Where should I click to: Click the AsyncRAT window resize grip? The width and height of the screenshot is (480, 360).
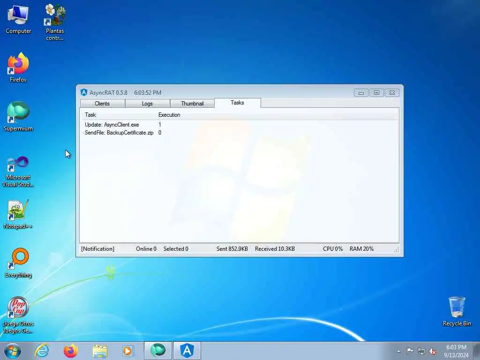pos(397,250)
